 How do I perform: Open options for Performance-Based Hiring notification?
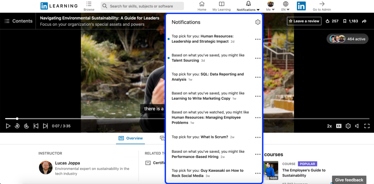pyautogui.click(x=258, y=154)
